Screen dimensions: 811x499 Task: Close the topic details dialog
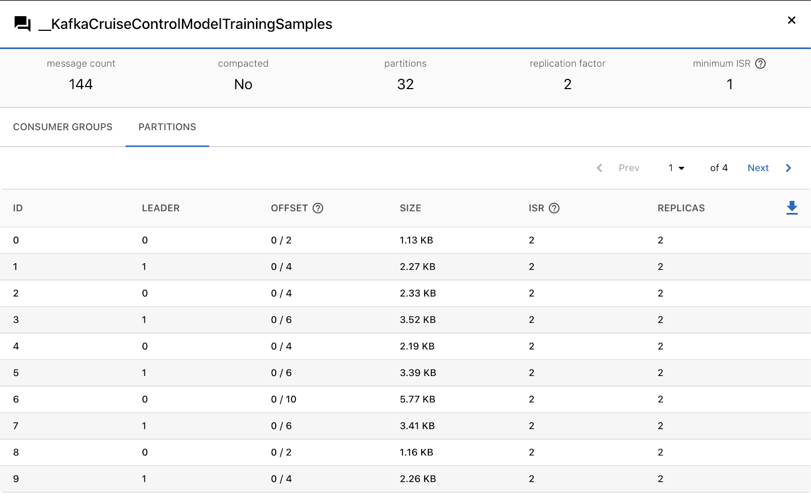(791, 20)
